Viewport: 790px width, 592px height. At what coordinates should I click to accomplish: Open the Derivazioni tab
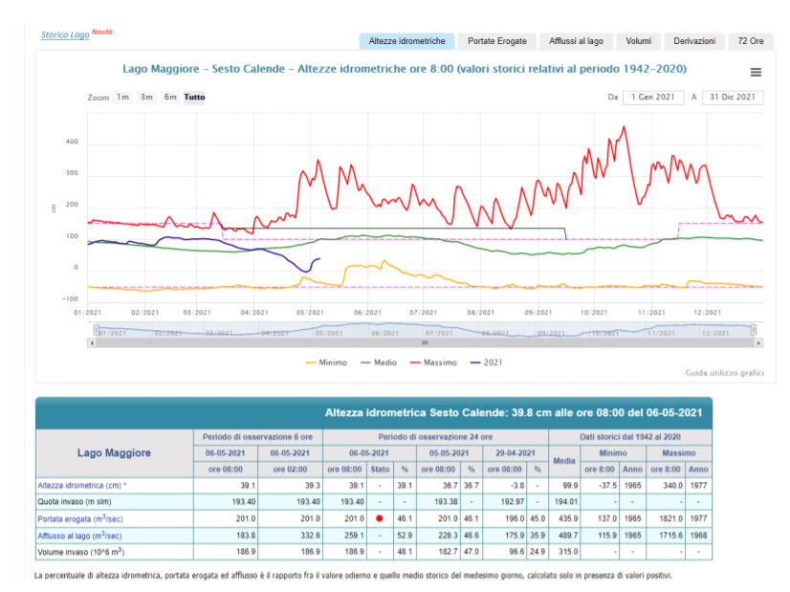pos(694,41)
